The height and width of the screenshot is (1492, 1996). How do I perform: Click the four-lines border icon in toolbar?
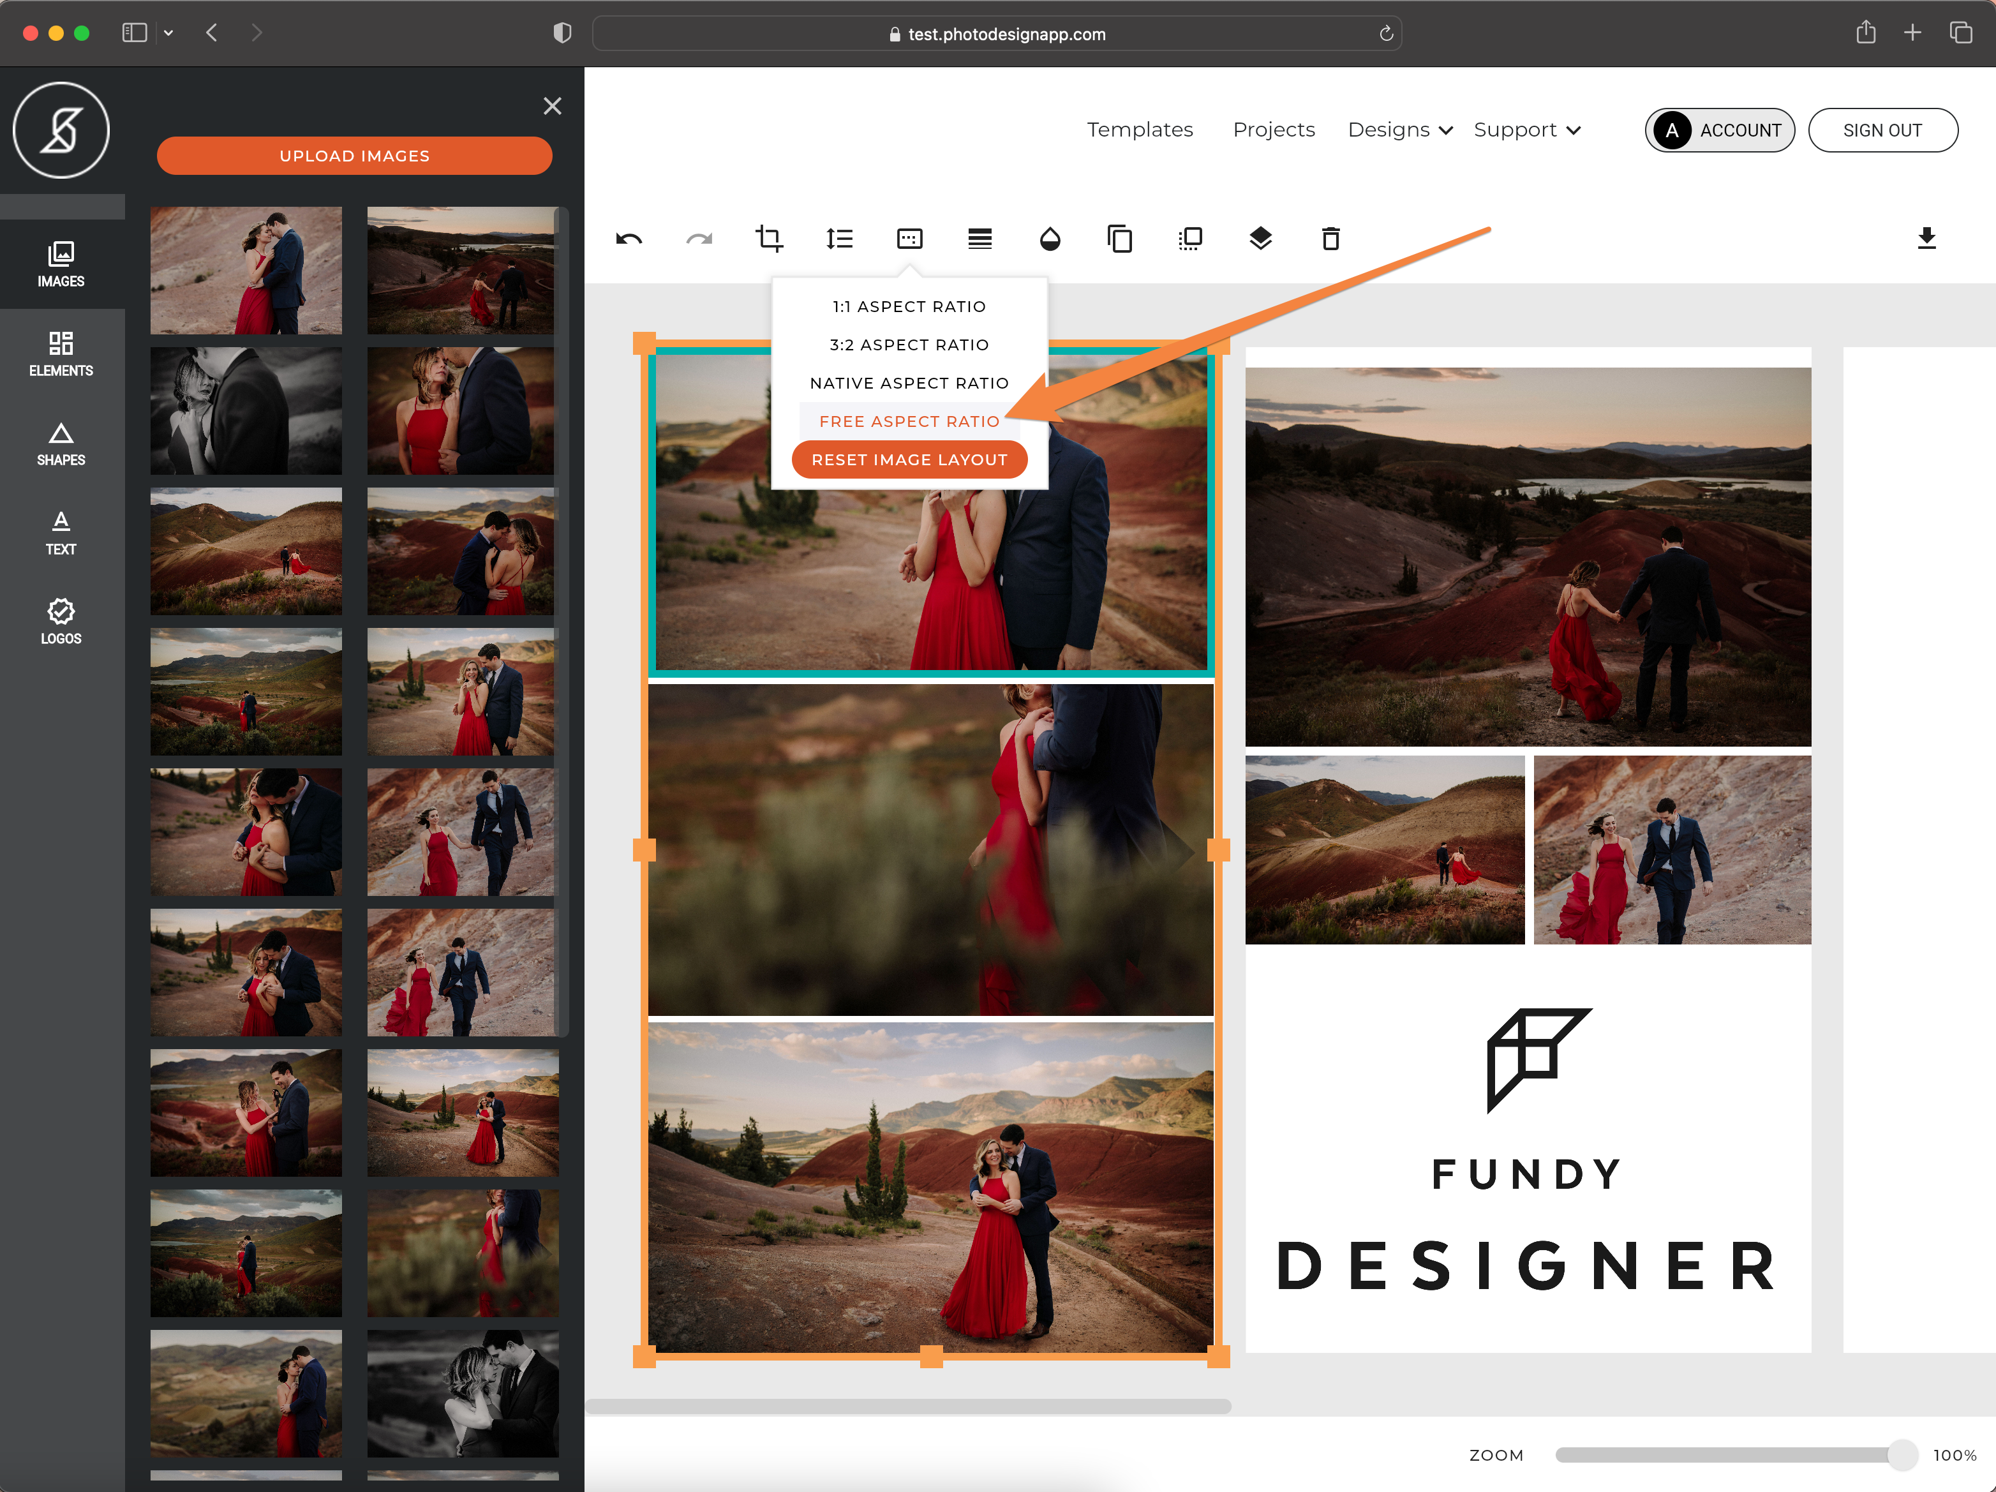[x=980, y=238]
